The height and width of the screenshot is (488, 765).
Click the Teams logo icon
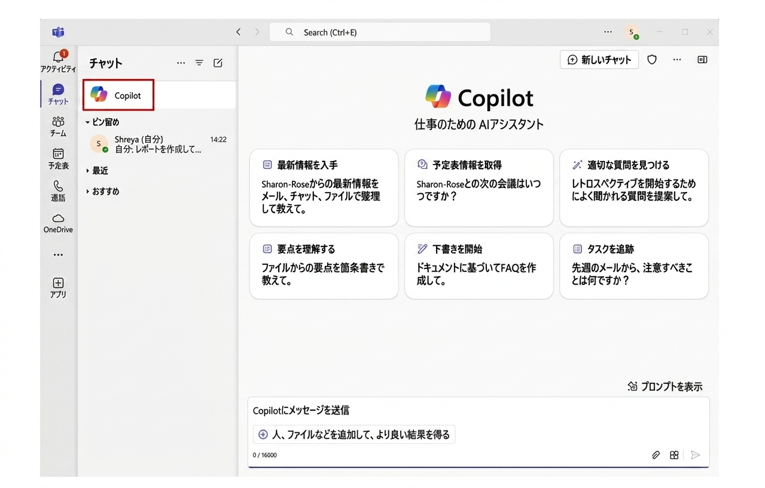(x=58, y=32)
